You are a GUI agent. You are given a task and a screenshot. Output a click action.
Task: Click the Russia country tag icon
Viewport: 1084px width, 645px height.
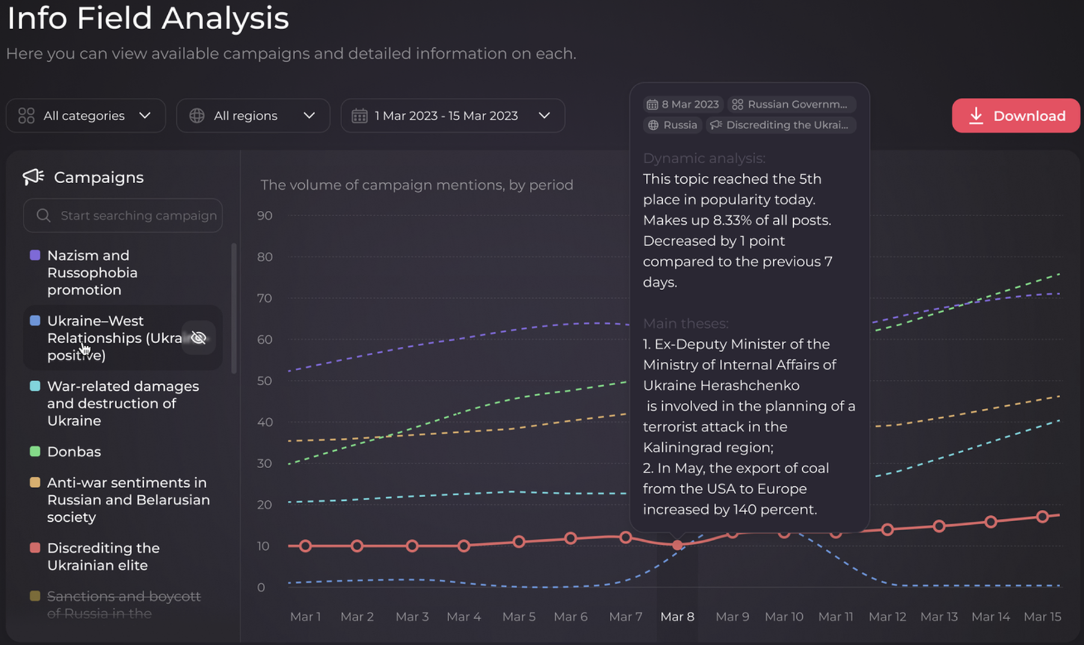coord(654,124)
